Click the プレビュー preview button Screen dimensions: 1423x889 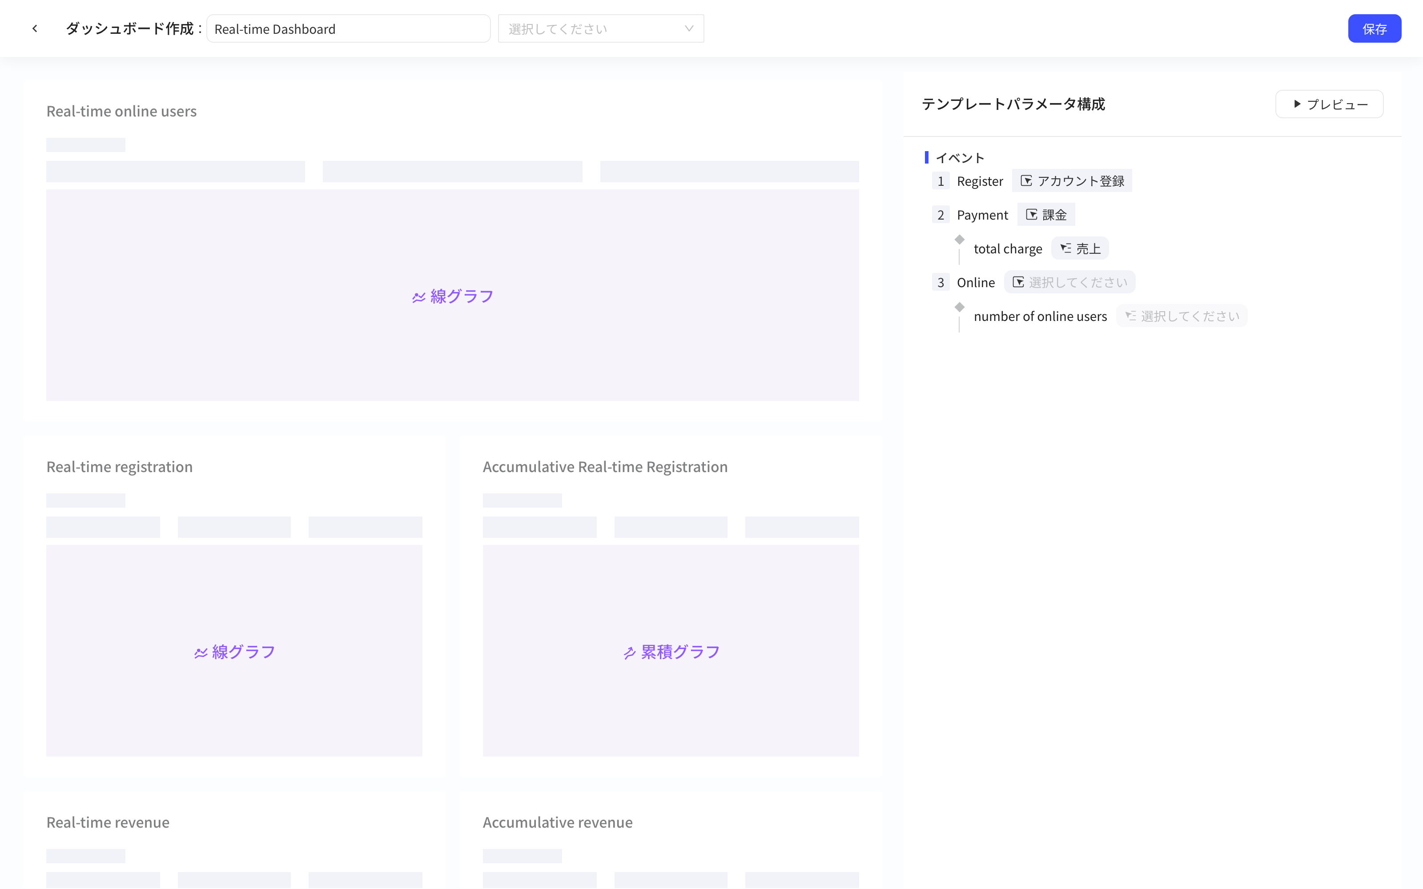pos(1329,104)
